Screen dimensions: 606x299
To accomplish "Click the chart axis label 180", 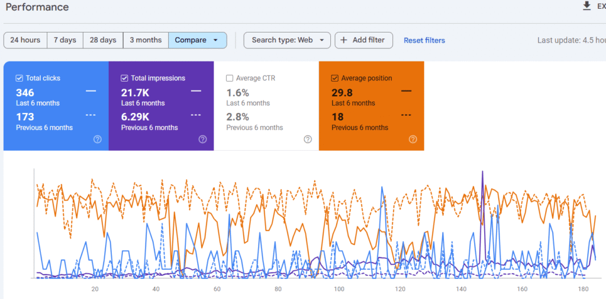I will [x=583, y=289].
